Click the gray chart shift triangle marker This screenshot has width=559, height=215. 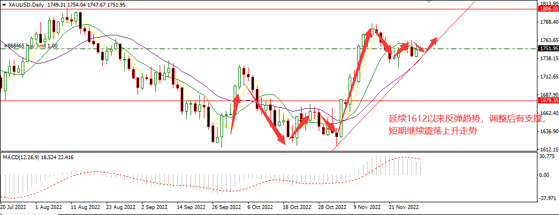429,2
